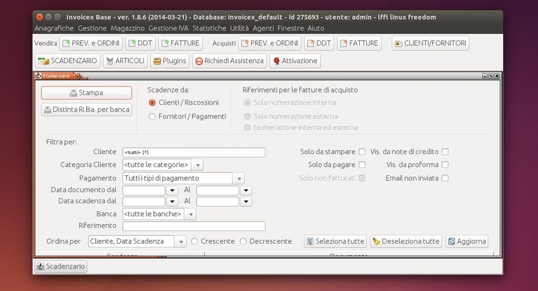
Task: Open ARTICOLI from the toolbar
Action: pos(125,61)
